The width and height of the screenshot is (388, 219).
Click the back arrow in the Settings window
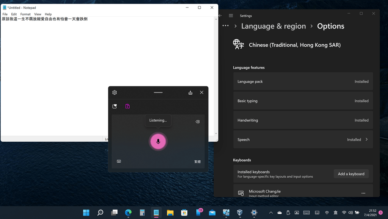(219, 15)
